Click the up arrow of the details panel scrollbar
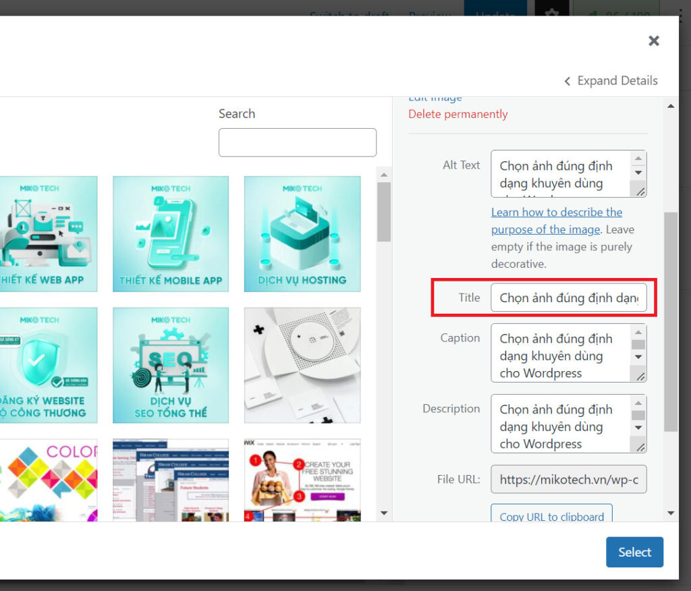 [670, 105]
